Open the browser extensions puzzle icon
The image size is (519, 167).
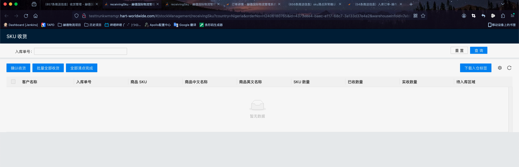(503, 16)
